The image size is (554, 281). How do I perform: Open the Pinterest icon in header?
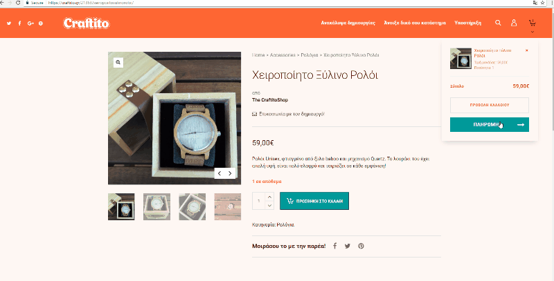click(41, 23)
